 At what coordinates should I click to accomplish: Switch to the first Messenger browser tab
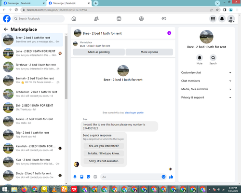click(x=24, y=3)
